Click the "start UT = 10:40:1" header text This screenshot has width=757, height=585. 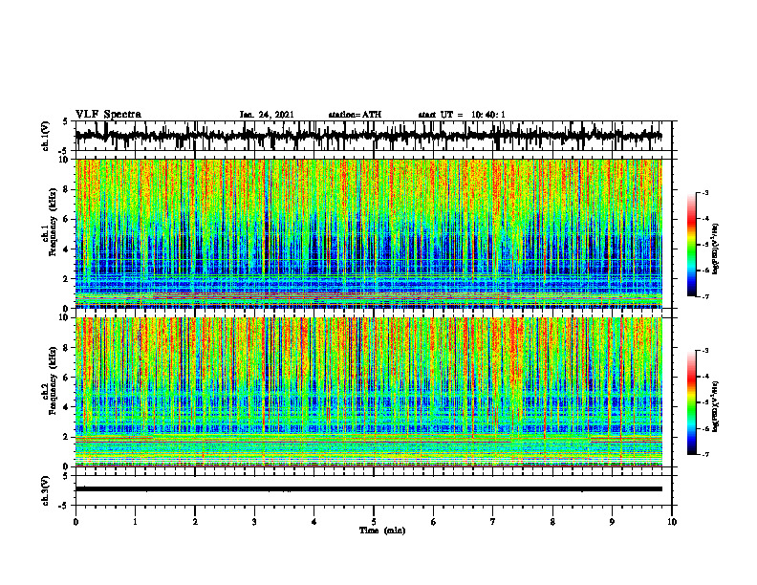point(462,115)
